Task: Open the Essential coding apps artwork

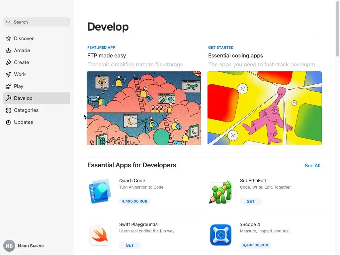Action: click(x=265, y=108)
